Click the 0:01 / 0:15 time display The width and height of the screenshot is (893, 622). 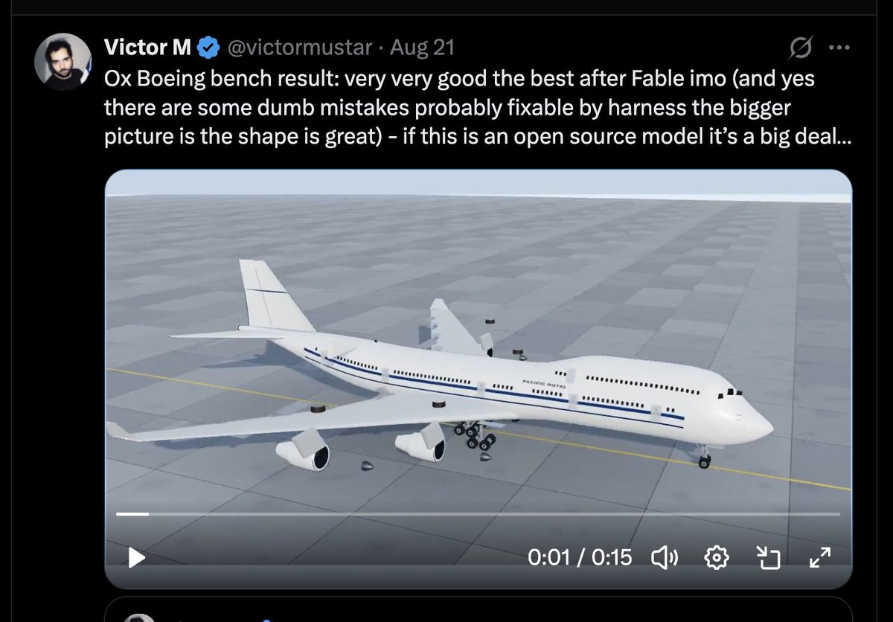pyautogui.click(x=580, y=557)
